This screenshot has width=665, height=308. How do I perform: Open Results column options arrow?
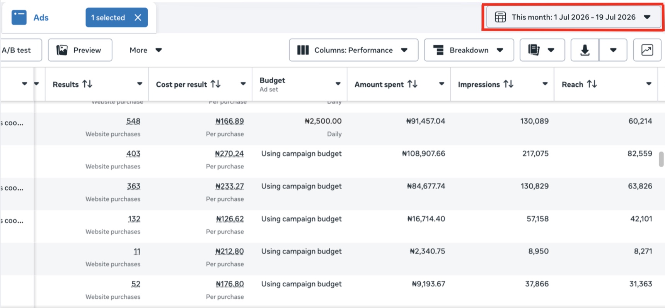tap(140, 84)
